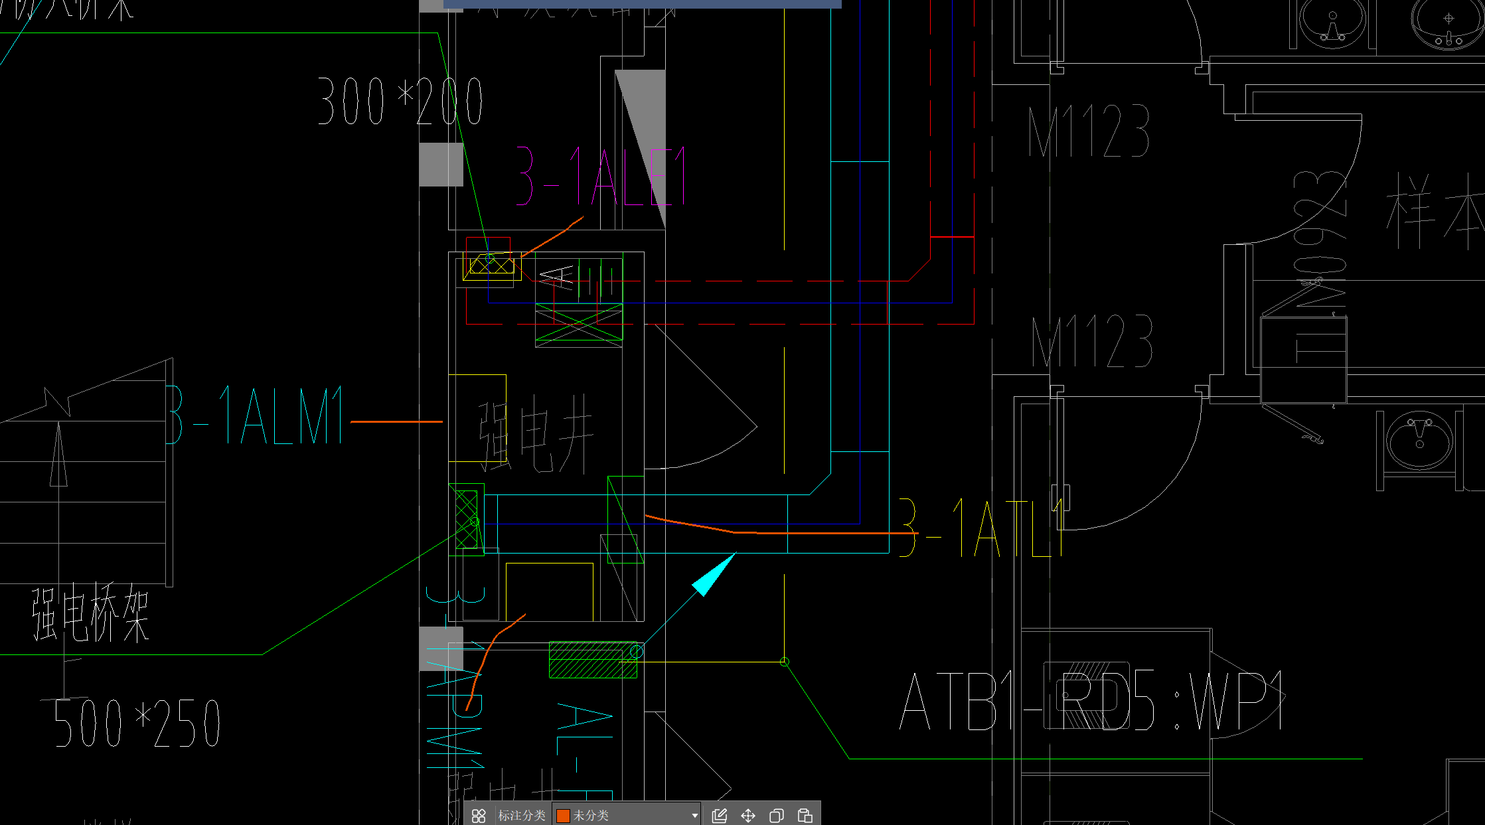This screenshot has width=1485, height=825.
Task: Click the magenta 3-1ALE1 label
Action: pos(601,177)
